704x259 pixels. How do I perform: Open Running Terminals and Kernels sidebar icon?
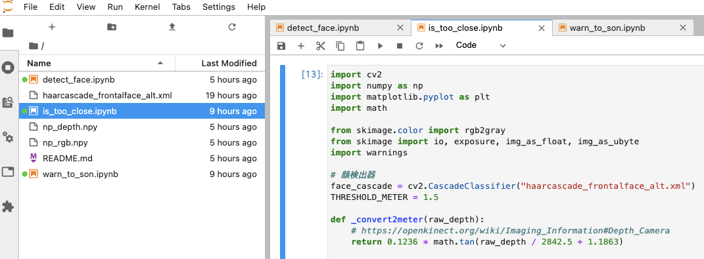8,68
